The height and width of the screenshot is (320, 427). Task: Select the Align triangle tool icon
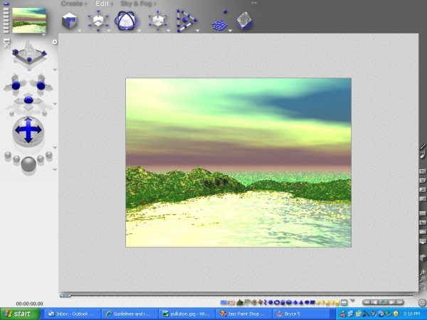[186, 21]
